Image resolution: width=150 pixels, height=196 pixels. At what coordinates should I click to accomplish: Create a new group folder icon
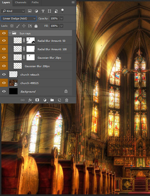tap(52, 100)
